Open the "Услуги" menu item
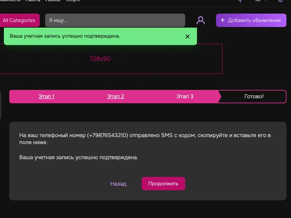 coord(73,1)
